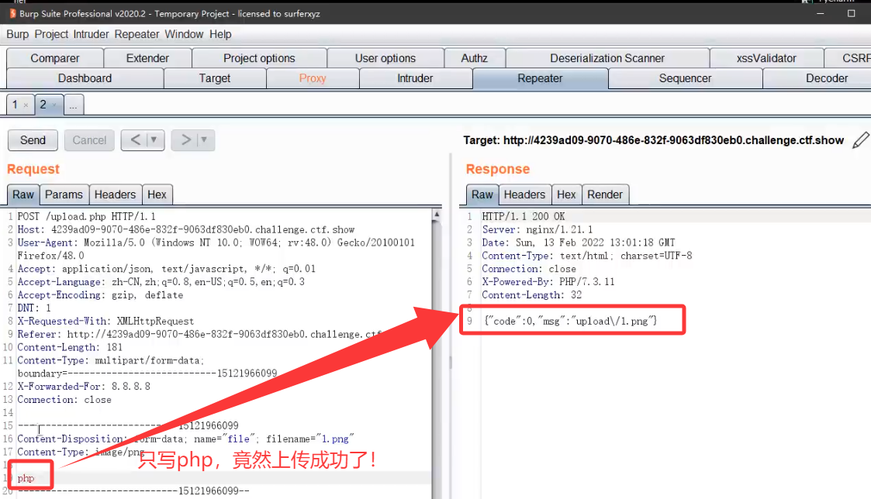Show response Hex view

[x=566, y=194]
